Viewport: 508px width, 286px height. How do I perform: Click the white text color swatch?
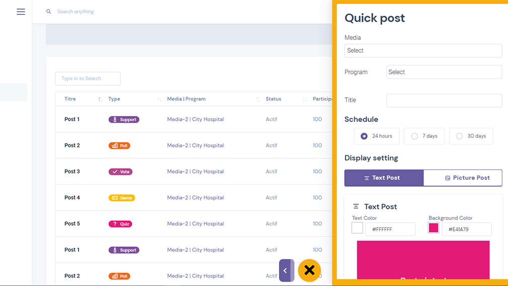click(357, 228)
